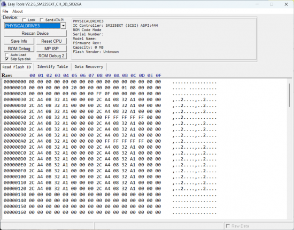Switch to the Data Recovery tab
The height and width of the screenshot is (230, 294).
[x=89, y=67]
